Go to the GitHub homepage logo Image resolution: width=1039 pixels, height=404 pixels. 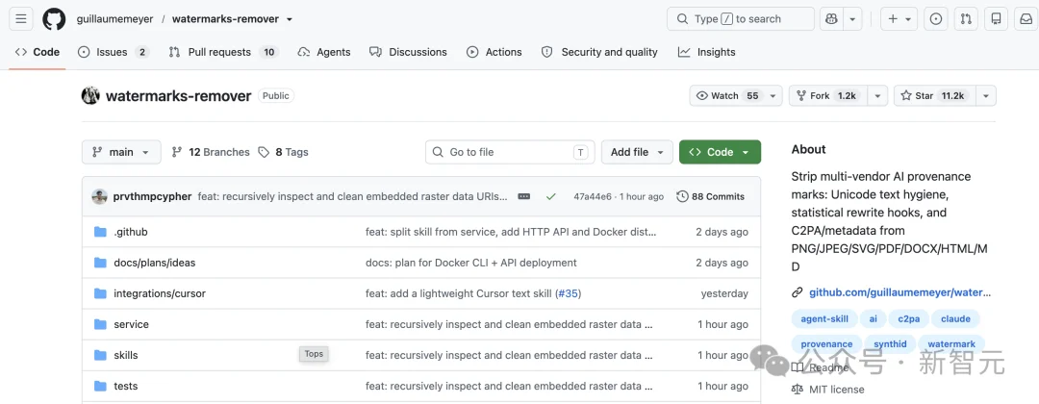tap(54, 19)
